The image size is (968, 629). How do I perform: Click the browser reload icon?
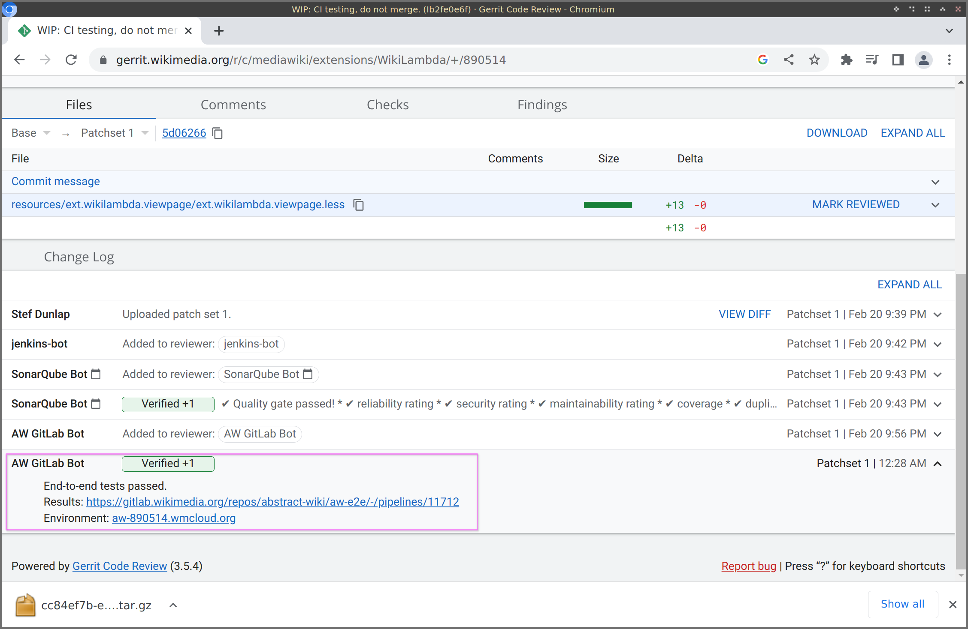71,60
